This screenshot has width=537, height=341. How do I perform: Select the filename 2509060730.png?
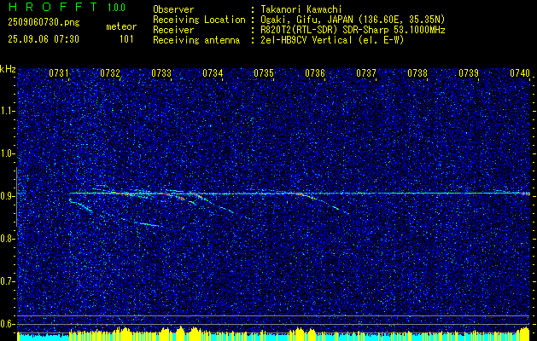44,22
